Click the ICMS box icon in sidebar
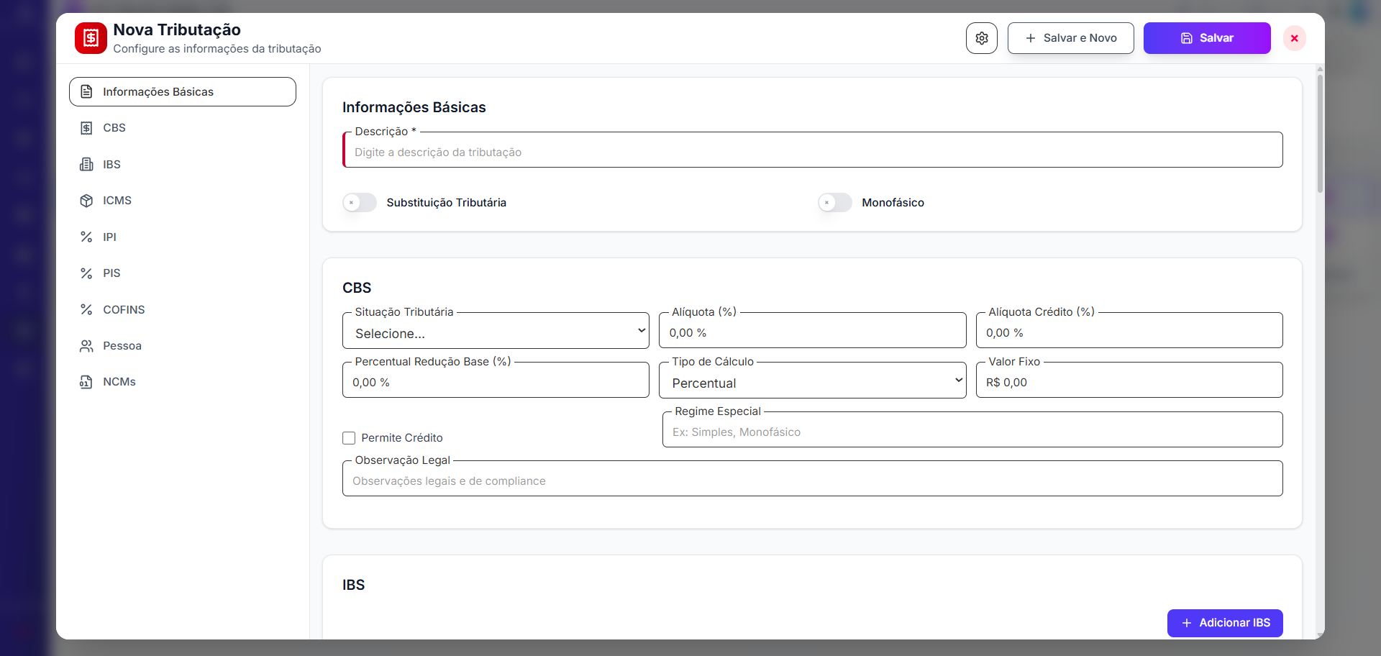This screenshot has height=656, width=1381. point(86,201)
